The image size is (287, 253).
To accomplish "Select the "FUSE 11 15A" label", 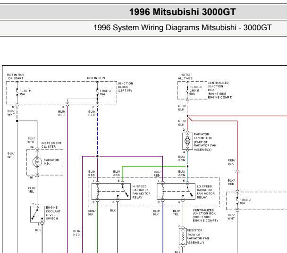I will [25, 93].
